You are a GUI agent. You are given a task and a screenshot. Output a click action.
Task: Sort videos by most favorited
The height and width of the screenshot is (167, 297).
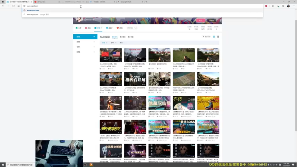pyautogui.click(x=131, y=37)
